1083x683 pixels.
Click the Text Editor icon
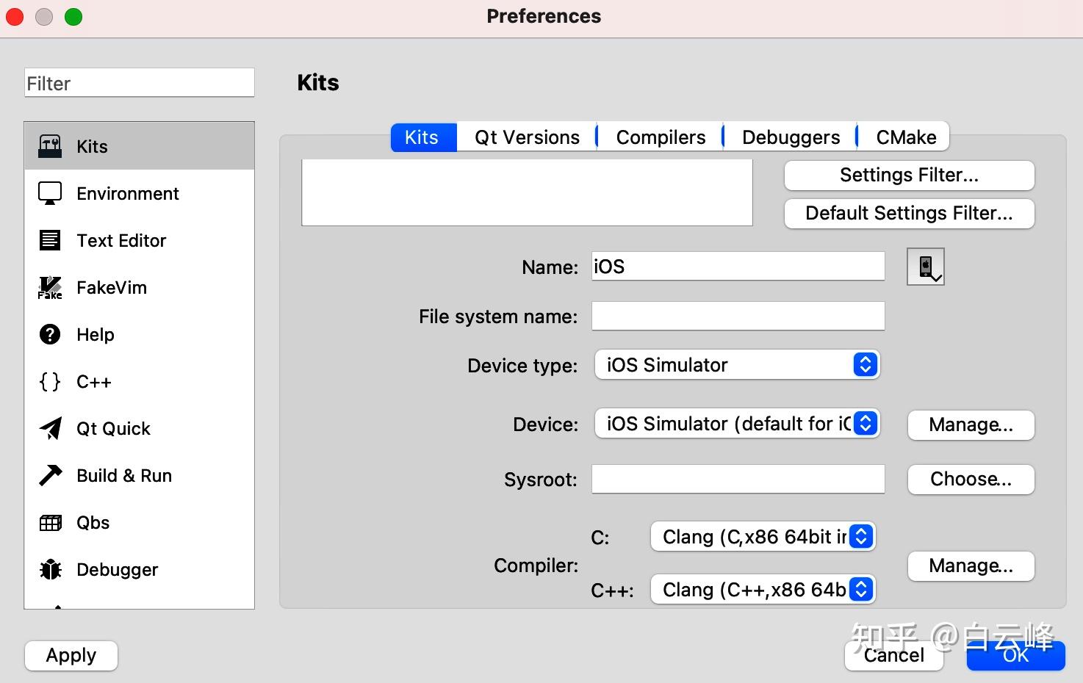(x=50, y=240)
